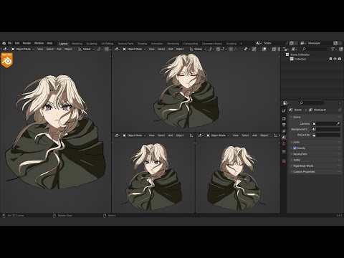Screen dimensions: 344x258
Task: Switch to the Texture Paint workspace tab
Action: 125,44
